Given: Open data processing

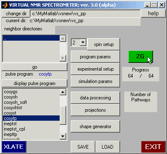Looking at the screenshot, I should point(95,98).
